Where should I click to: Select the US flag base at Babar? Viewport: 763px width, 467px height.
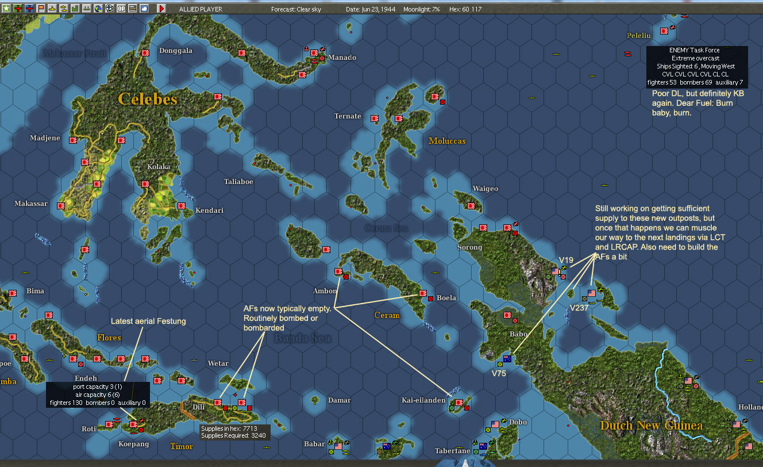338,446
